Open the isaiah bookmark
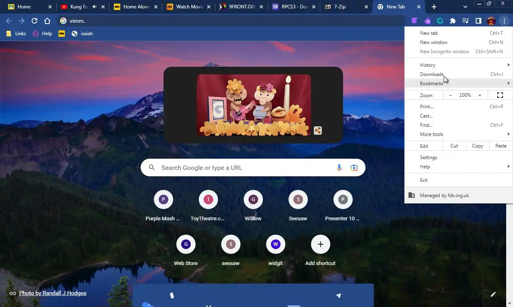This screenshot has height=307, width=513. coord(82,34)
